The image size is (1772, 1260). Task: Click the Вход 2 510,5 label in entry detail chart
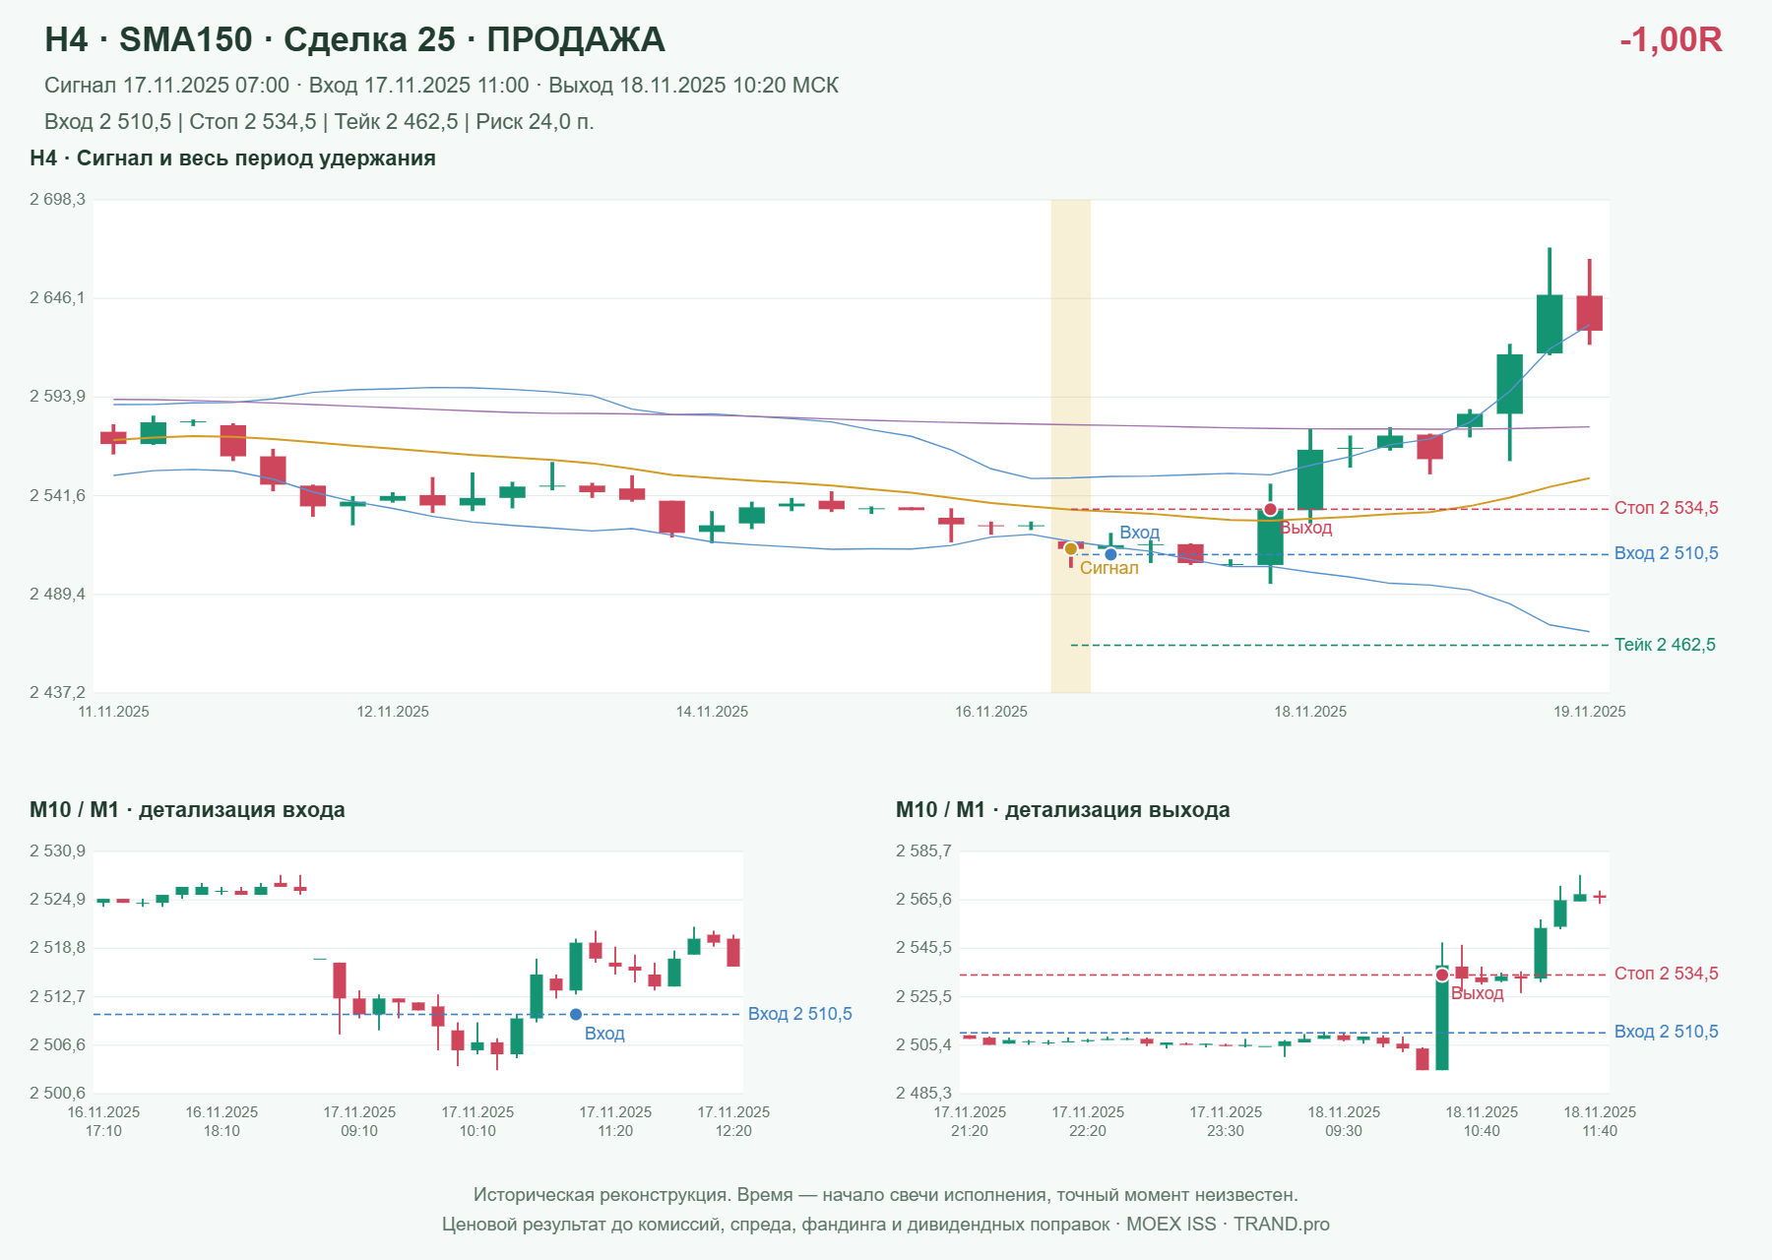(800, 1014)
